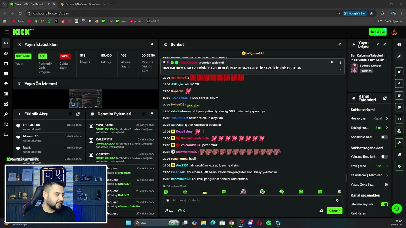Image resolution: width=406 pixels, height=228 pixels.
Task: Open the line-chart analytics icon in left sidebar
Action: [x=6, y=104]
